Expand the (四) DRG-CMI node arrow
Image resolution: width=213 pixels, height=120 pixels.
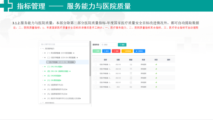tap(43, 71)
